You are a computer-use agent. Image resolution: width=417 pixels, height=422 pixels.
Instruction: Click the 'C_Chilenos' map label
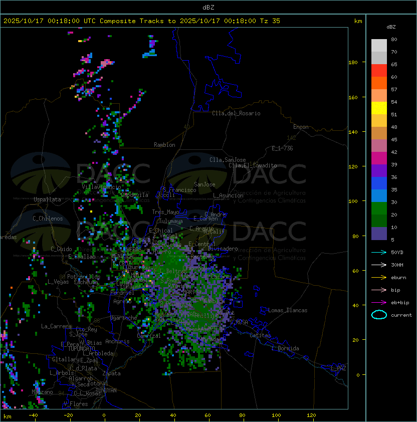coord(48,219)
